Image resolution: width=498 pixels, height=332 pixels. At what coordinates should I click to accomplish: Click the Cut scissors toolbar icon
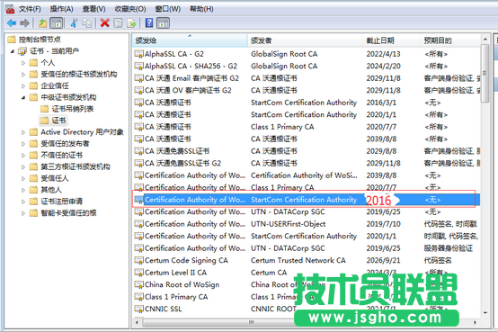74,22
